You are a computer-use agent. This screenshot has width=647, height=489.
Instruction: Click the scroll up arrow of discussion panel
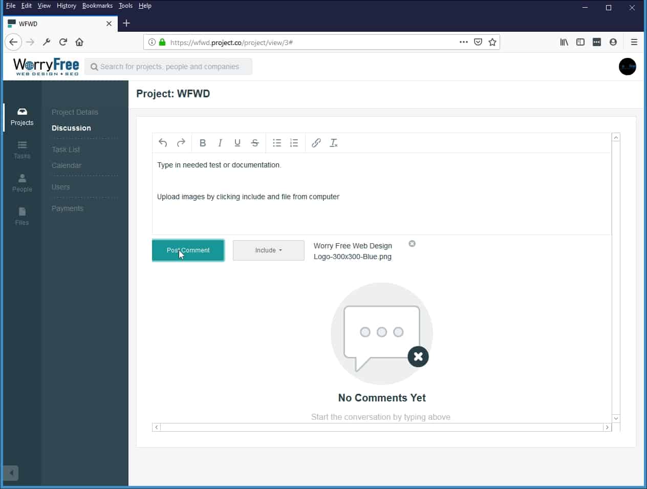tap(616, 137)
